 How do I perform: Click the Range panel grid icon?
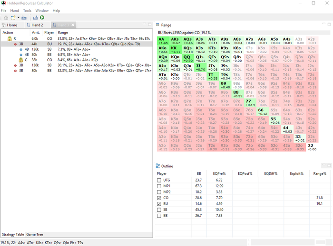[x=157, y=25]
